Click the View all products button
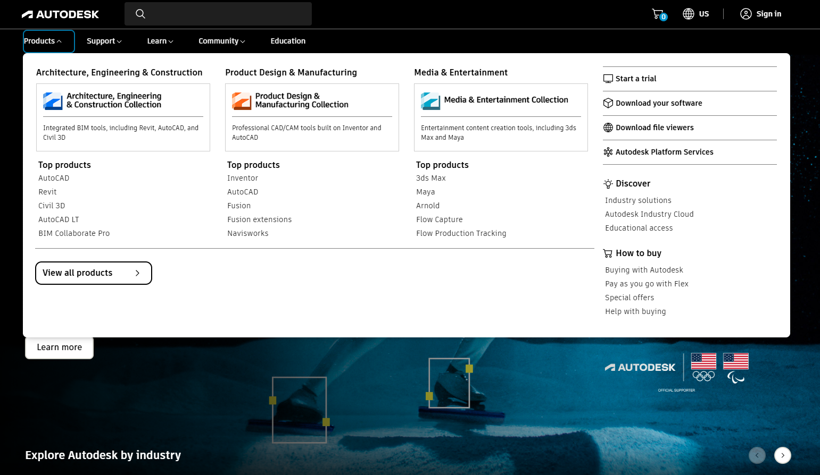This screenshot has height=475, width=820. tap(94, 273)
